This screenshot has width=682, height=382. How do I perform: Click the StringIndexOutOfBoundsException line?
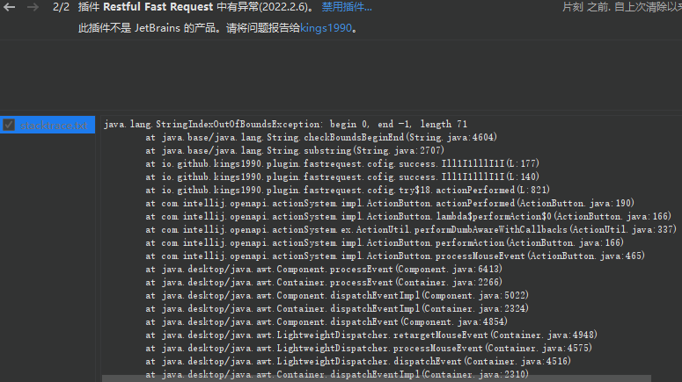click(285, 124)
